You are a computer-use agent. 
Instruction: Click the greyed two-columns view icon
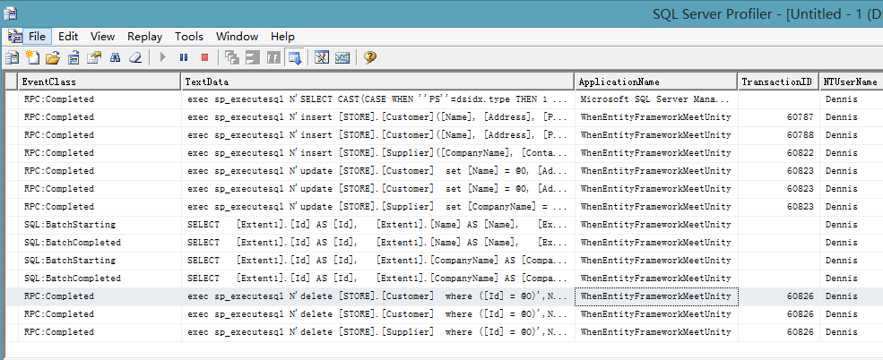coord(273,57)
